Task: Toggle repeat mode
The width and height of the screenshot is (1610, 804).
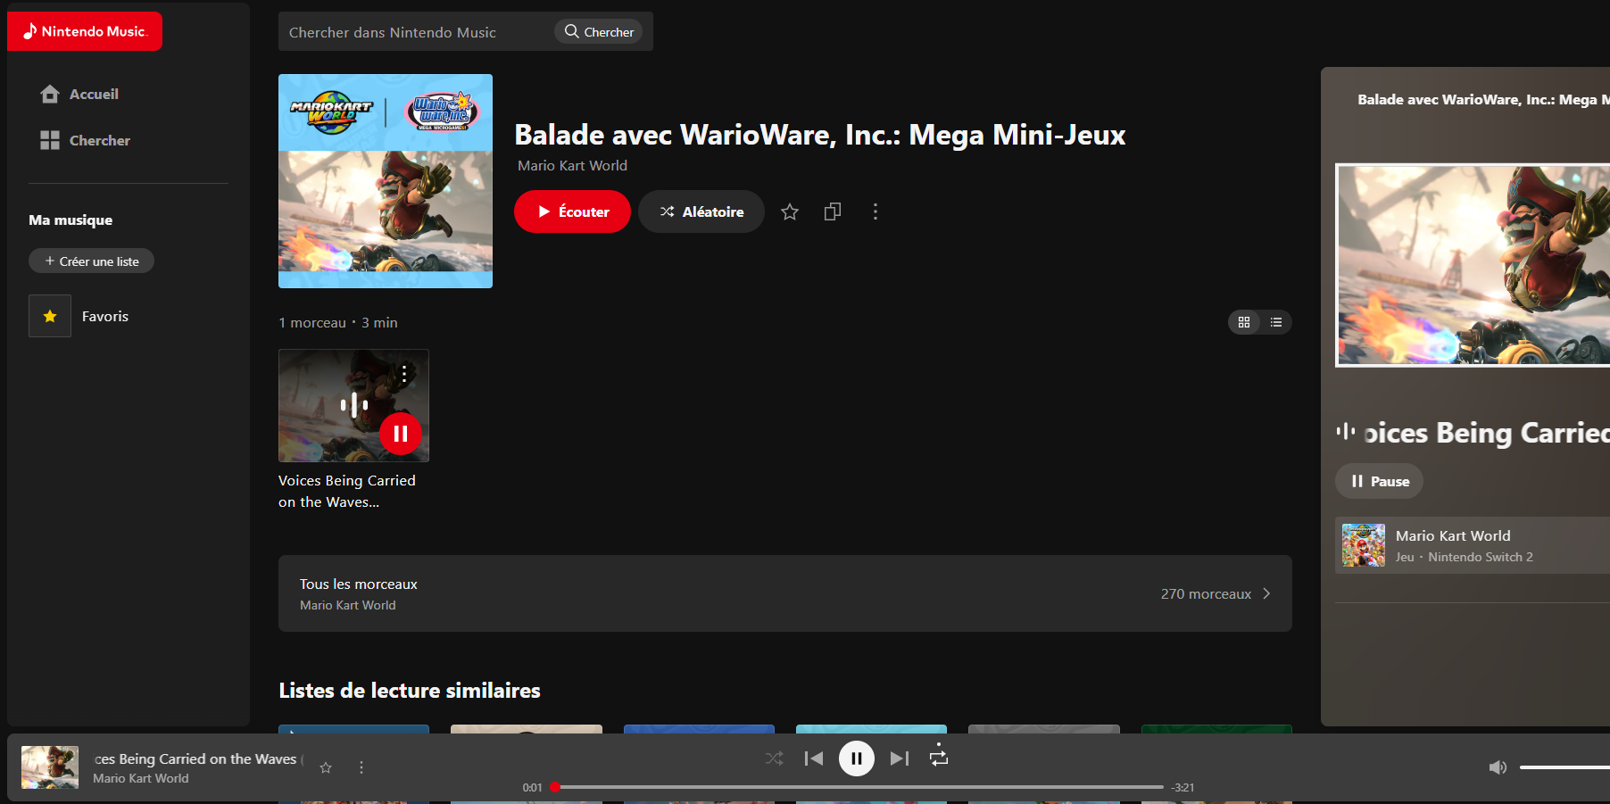Action: tap(939, 758)
